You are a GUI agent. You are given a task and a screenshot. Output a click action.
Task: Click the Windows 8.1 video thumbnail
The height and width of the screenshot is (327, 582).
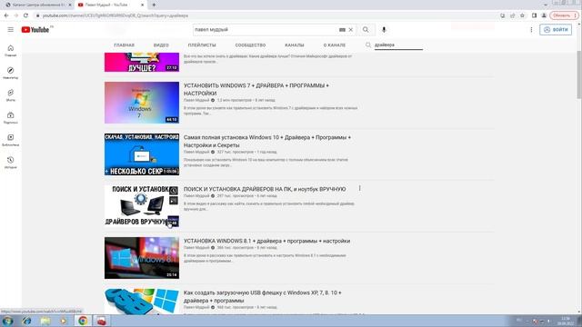coord(142,258)
